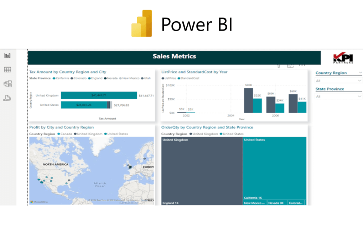Open the Country Region slicer dropdown
This screenshot has height=225, width=363.
pos(338,81)
